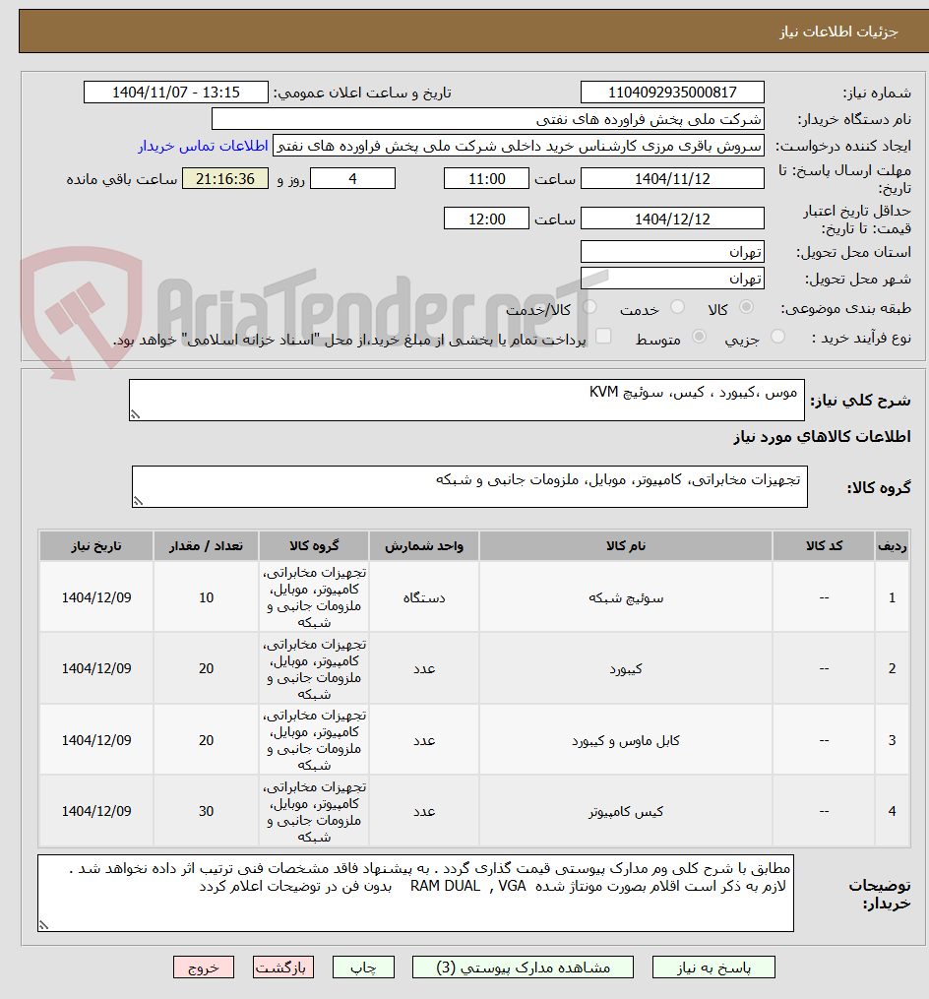Click the شرح کلی نیاز text area
The height and width of the screenshot is (999, 929).
[x=466, y=401]
